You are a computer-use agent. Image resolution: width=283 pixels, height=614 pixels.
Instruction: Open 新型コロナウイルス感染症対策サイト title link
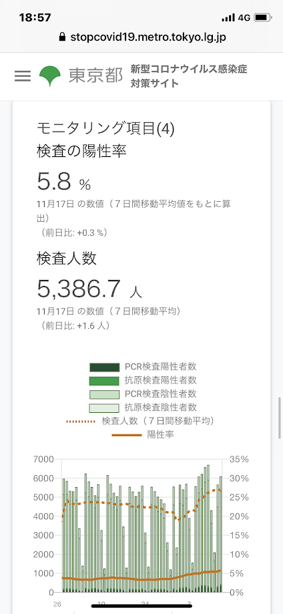point(189,76)
